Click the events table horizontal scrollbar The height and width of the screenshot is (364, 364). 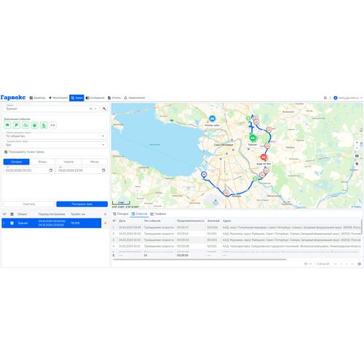coord(199,259)
